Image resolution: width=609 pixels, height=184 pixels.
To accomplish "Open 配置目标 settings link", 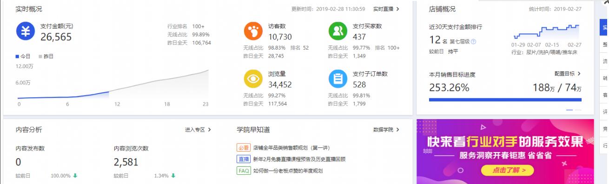I will pyautogui.click(x=568, y=74).
